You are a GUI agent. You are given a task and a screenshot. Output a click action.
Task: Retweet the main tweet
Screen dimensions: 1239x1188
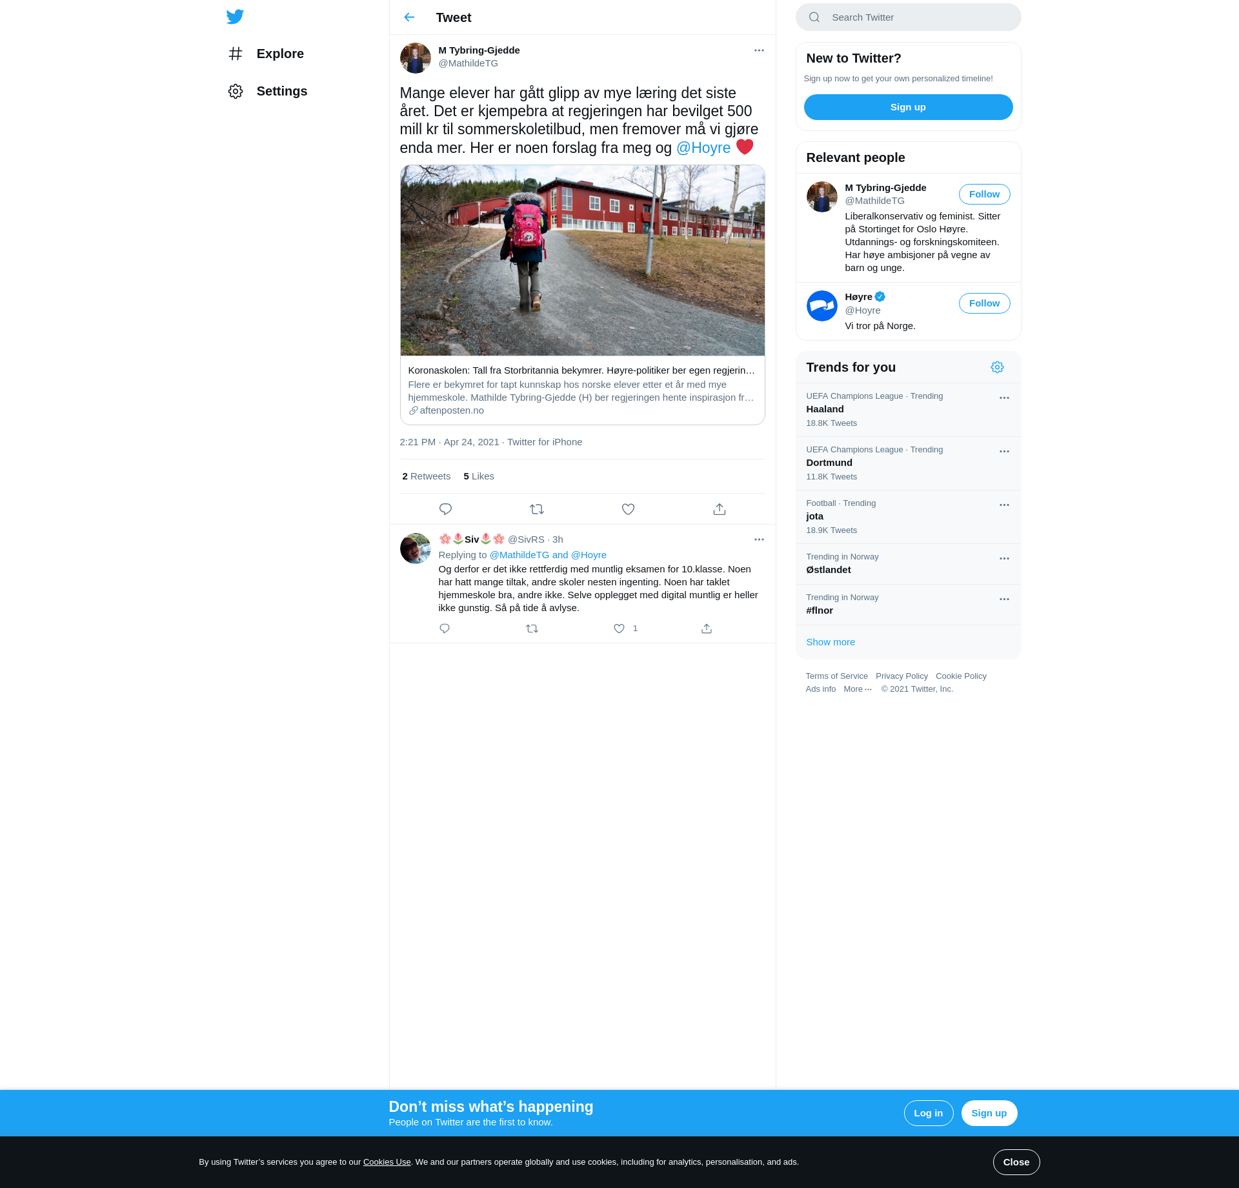tap(537, 509)
